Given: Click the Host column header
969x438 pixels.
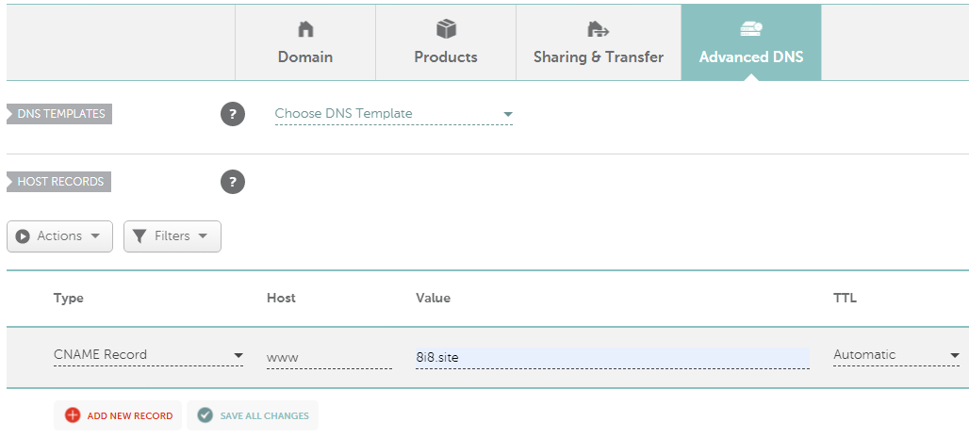Looking at the screenshot, I should click(281, 299).
